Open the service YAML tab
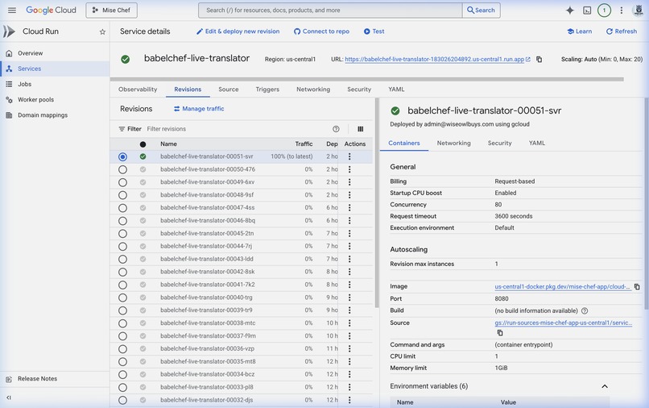The width and height of the screenshot is (649, 408). pyautogui.click(x=396, y=90)
